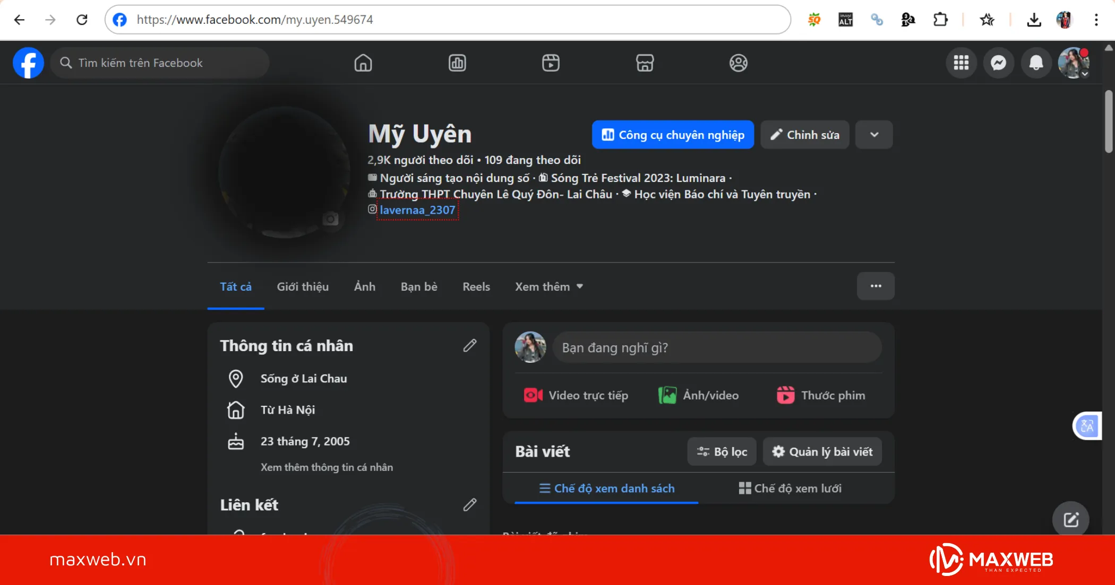Open the lavernaa_2307 Instagram link
The width and height of the screenshot is (1115, 585).
tap(417, 210)
